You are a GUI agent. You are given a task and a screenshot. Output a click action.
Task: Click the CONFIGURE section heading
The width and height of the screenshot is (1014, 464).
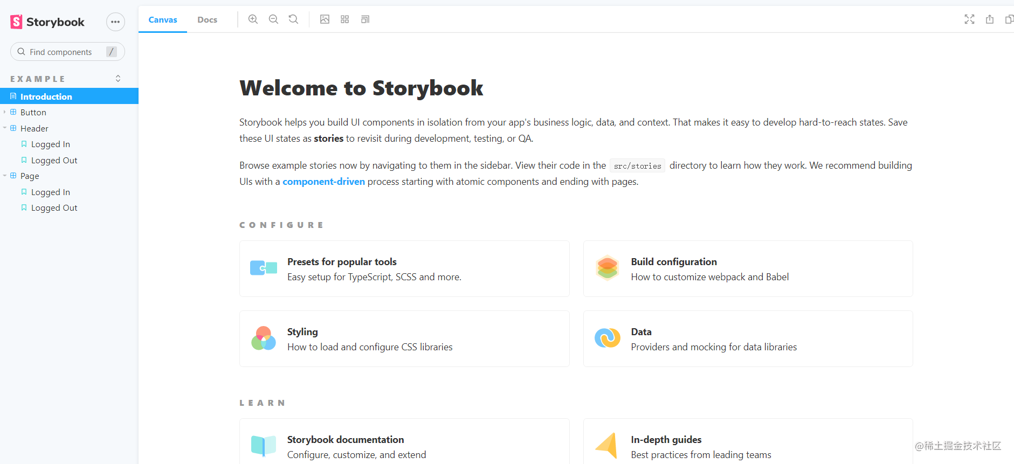click(x=281, y=225)
